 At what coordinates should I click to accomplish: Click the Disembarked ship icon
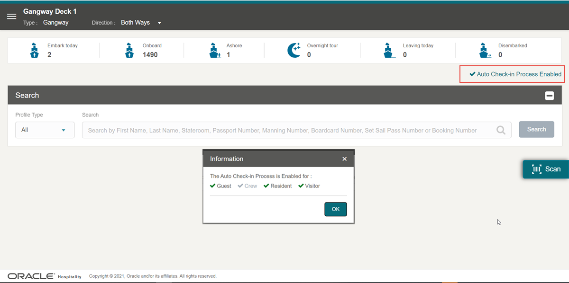click(485, 50)
